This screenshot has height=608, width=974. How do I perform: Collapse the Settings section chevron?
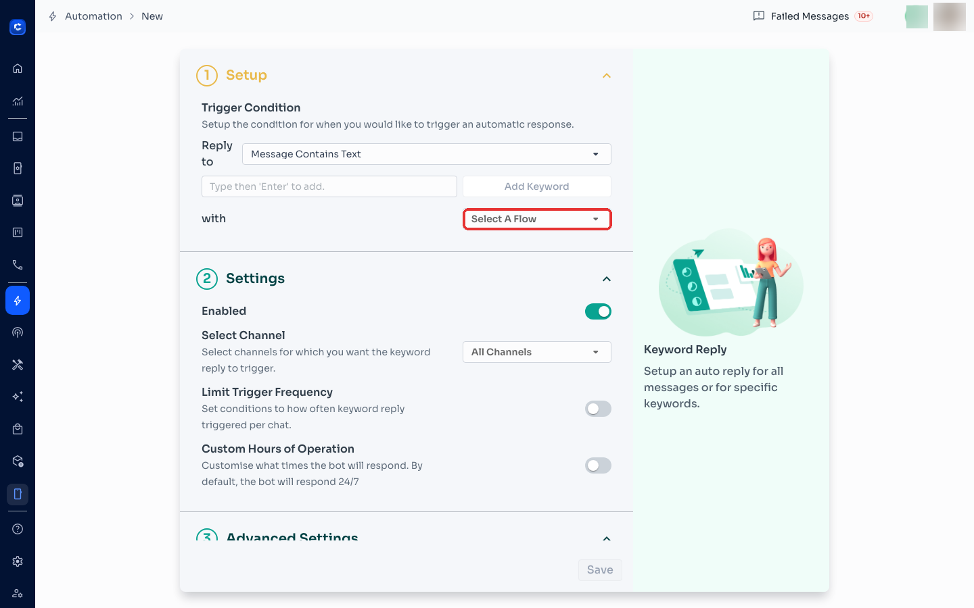pos(607,279)
